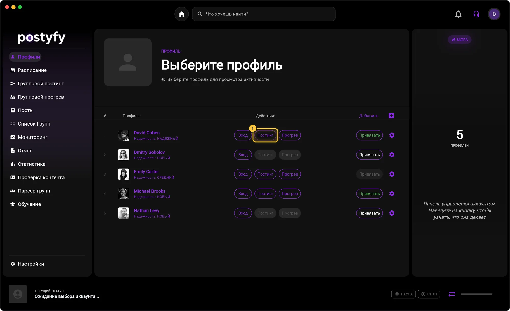
Task: Open Профили in the sidebar
Action: (x=25, y=57)
